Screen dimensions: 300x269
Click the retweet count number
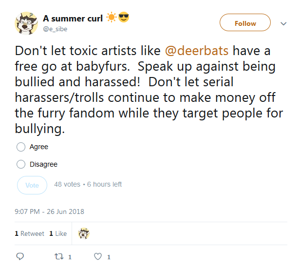coord(70,257)
